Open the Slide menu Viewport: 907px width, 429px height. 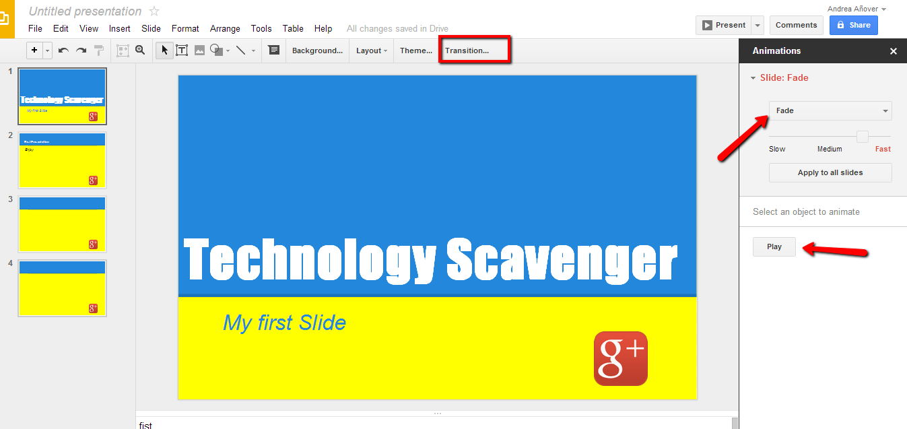pos(151,28)
